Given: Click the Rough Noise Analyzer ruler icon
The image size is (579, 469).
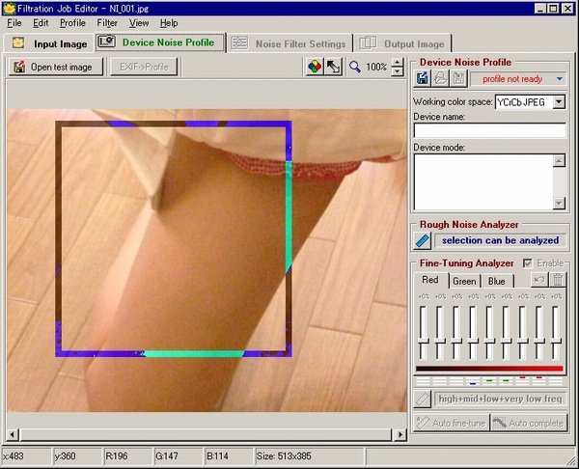Looking at the screenshot, I should pos(422,240).
